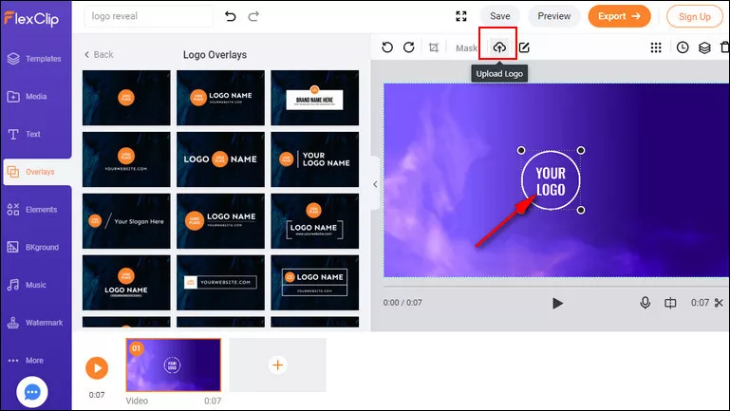Select 'BRAND NAME HERE' white box overlay
The height and width of the screenshot is (411, 730).
(315, 98)
